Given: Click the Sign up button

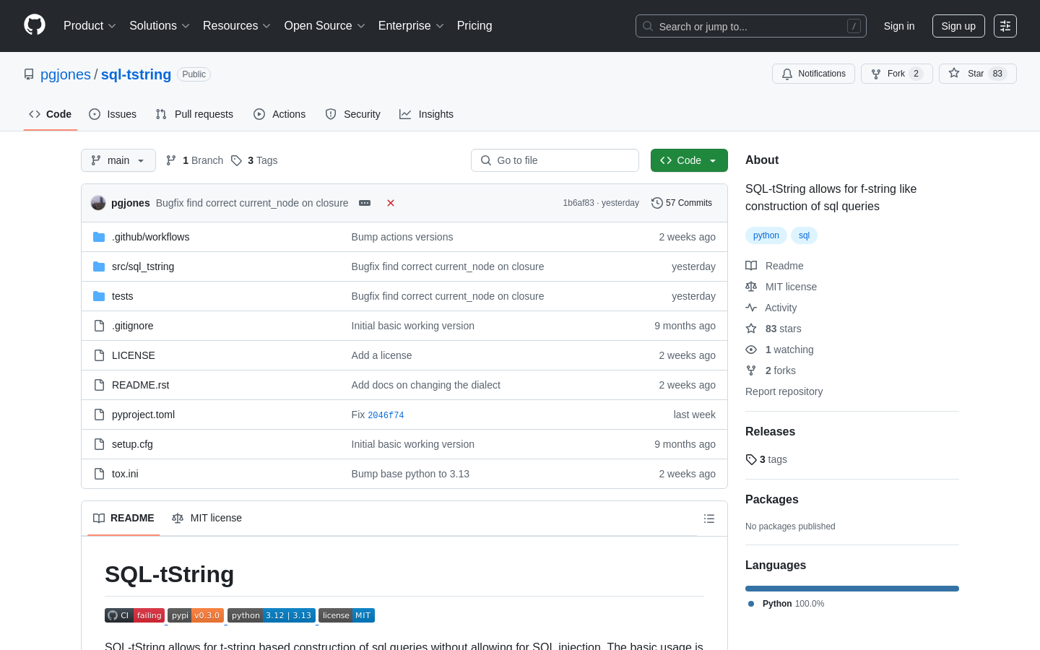Looking at the screenshot, I should tap(958, 26).
